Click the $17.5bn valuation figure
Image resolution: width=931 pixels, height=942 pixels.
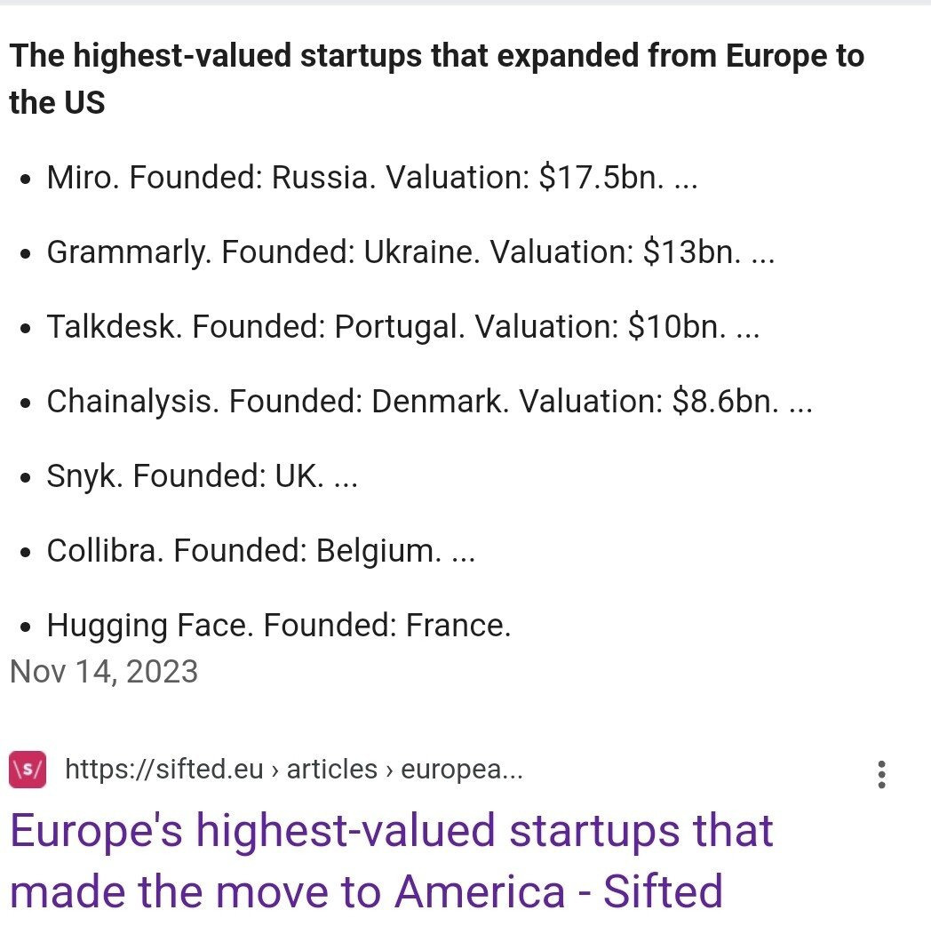[601, 179]
